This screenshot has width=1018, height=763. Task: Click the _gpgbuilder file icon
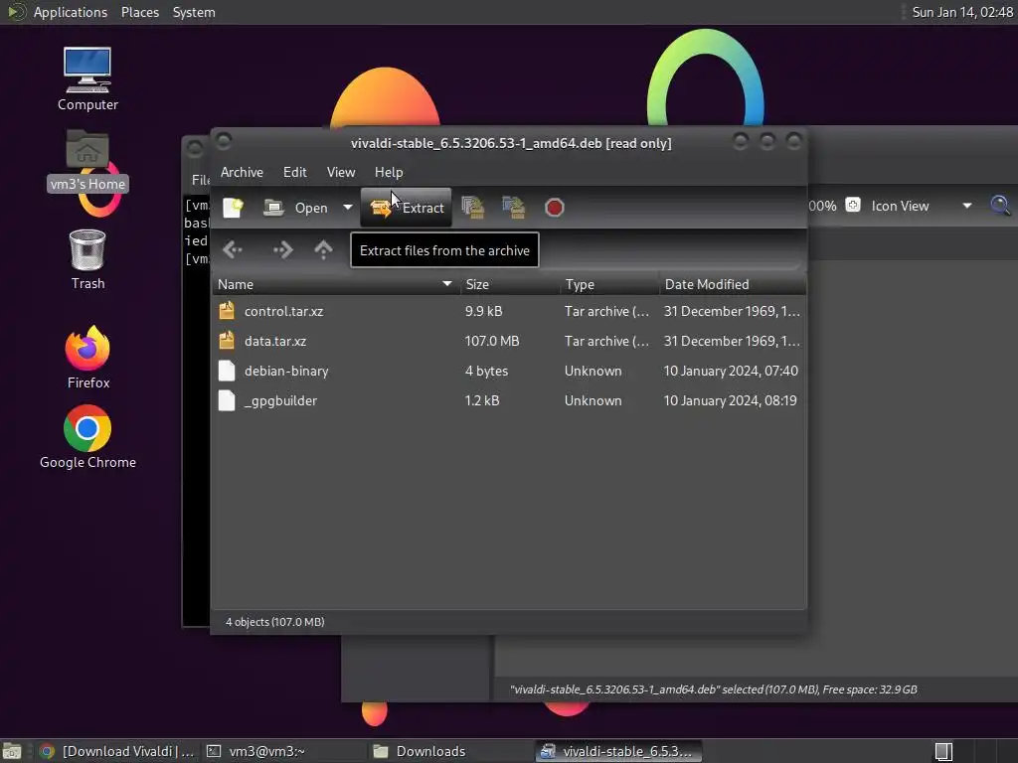pyautogui.click(x=227, y=400)
